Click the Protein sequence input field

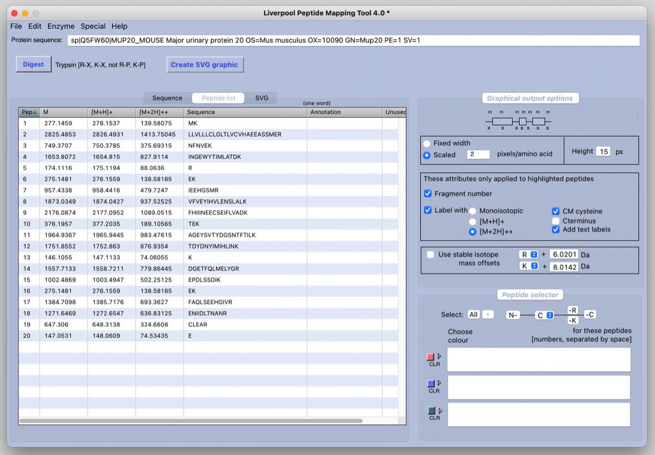click(x=353, y=40)
